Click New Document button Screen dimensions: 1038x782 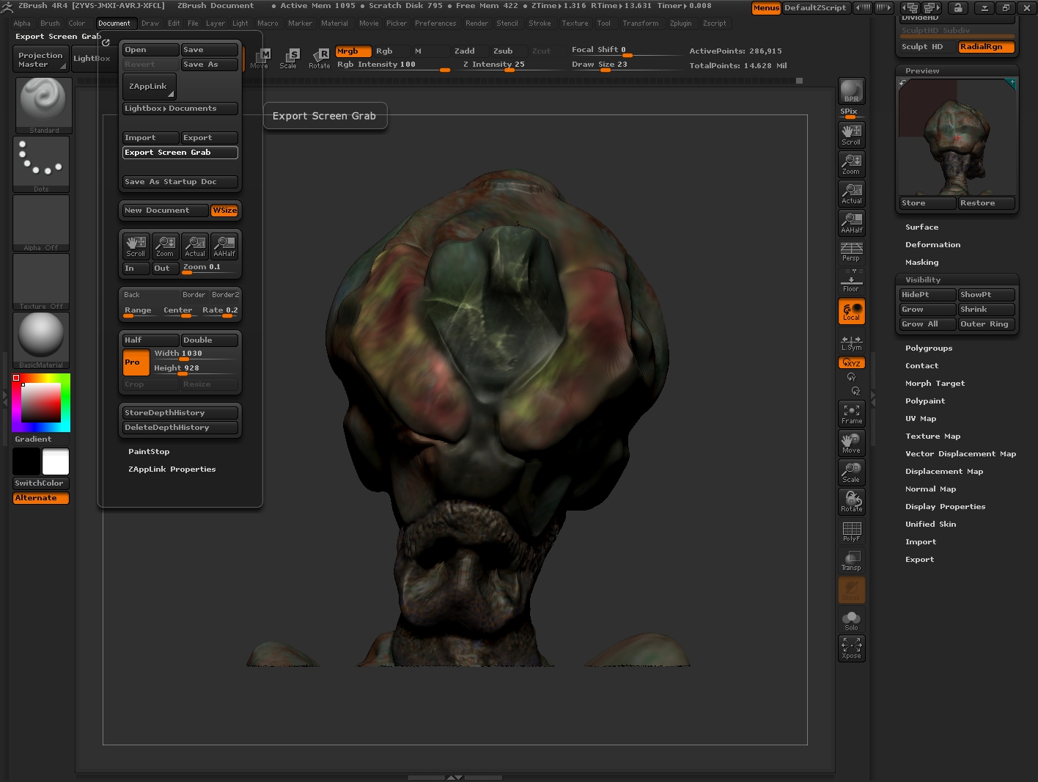(166, 211)
